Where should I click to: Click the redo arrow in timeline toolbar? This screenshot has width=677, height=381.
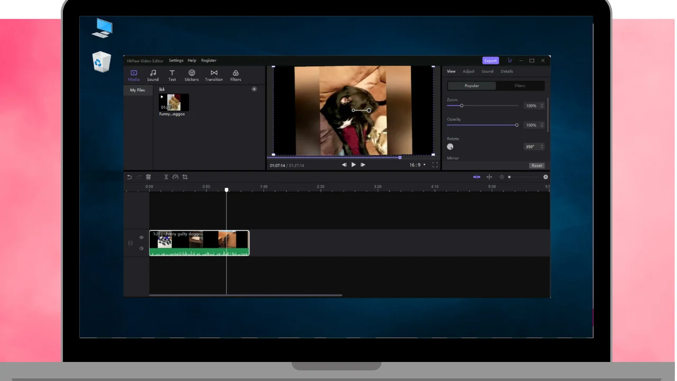(x=139, y=177)
